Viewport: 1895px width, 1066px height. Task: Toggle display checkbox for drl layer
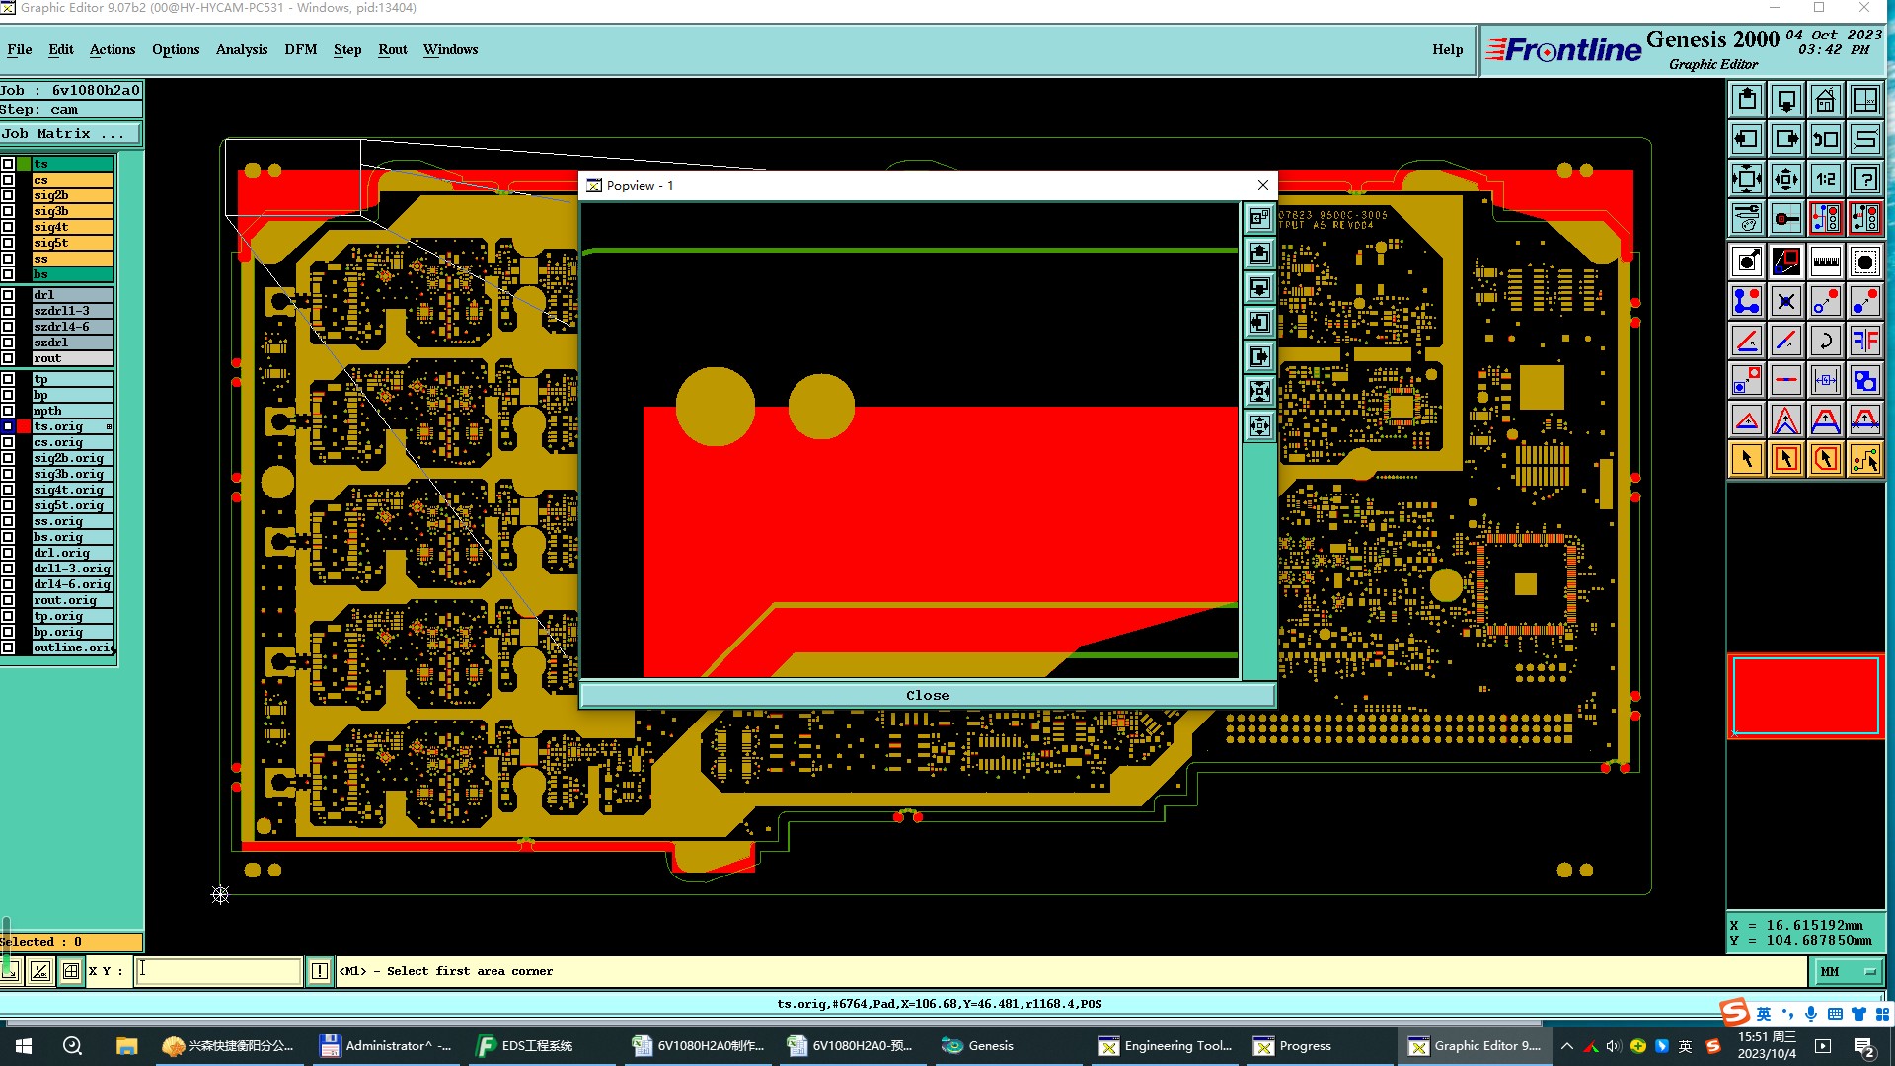(x=8, y=295)
